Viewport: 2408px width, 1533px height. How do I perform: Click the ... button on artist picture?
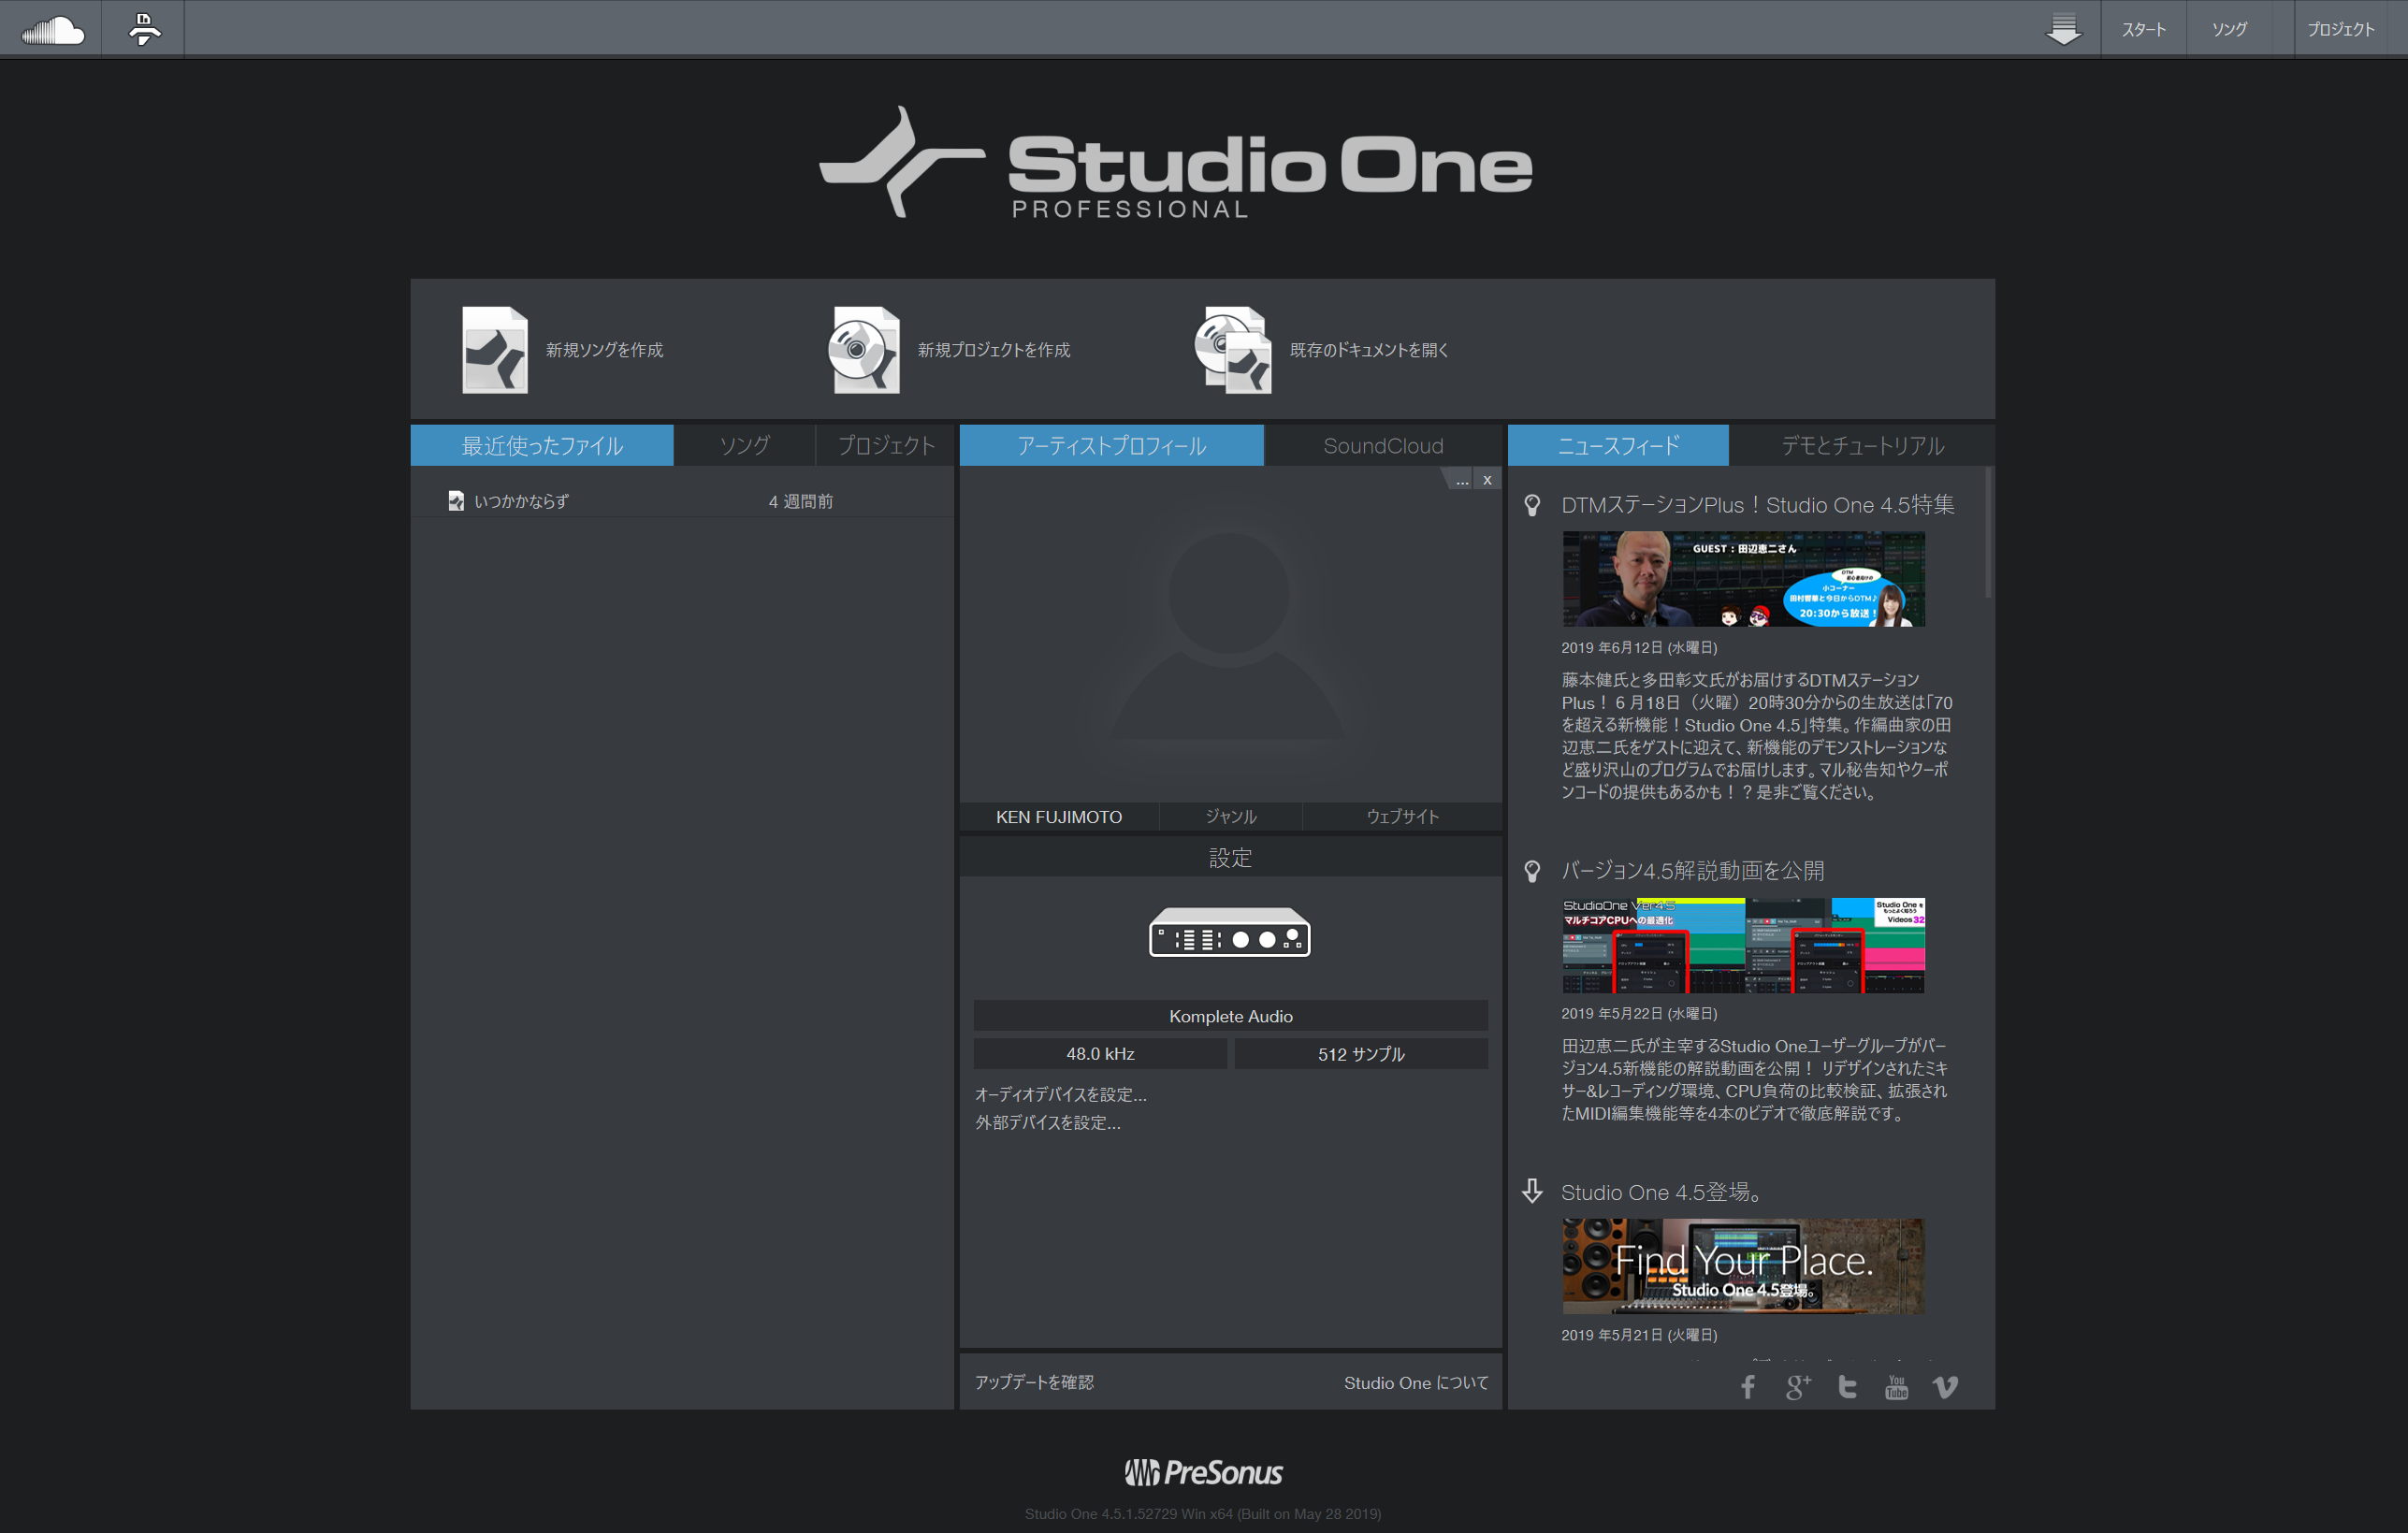[x=1461, y=480]
